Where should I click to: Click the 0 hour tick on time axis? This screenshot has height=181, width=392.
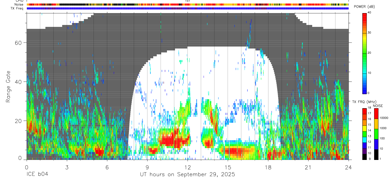26,167
